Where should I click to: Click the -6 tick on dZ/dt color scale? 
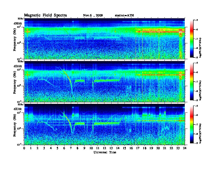click(197, 115)
